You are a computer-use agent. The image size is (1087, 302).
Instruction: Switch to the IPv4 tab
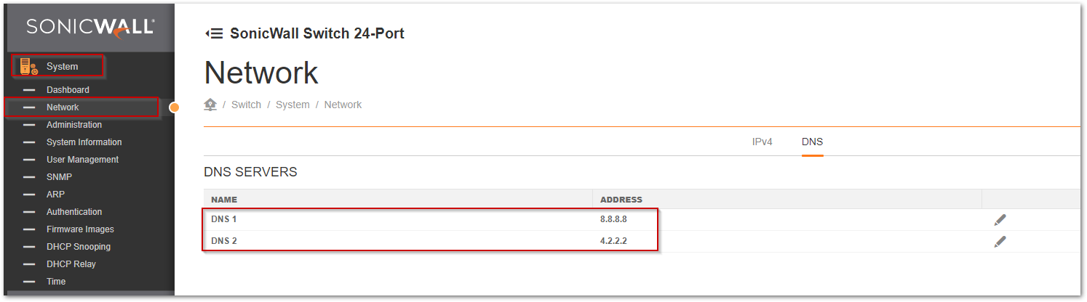pyautogui.click(x=762, y=142)
